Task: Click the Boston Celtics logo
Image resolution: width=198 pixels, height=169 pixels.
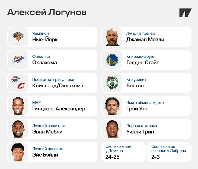Action: click(112, 83)
